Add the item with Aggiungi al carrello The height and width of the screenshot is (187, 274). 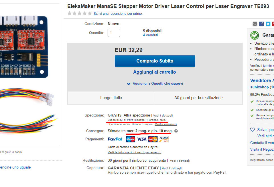[154, 72]
